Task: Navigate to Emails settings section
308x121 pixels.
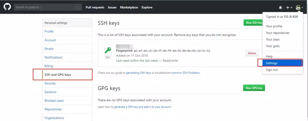Action: point(49,49)
